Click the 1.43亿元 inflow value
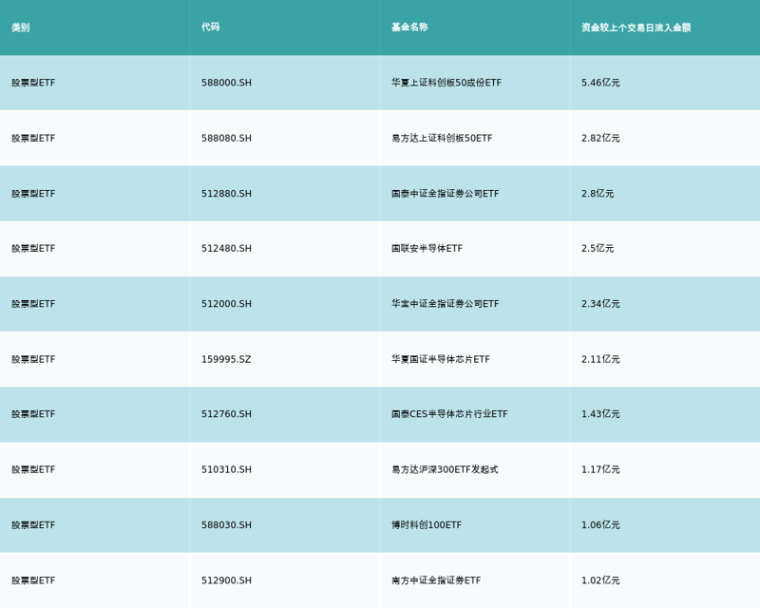 600,414
